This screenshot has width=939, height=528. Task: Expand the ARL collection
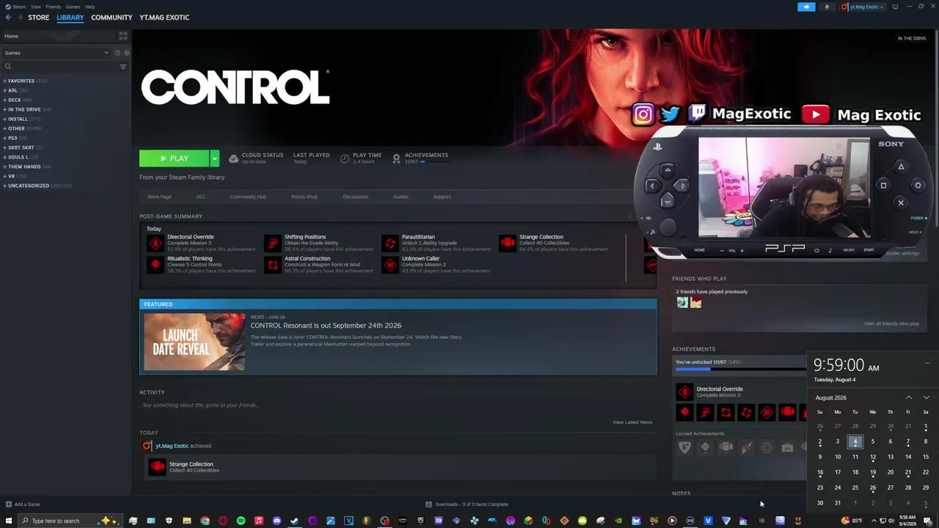point(5,90)
